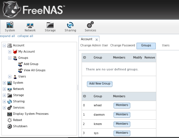Open Members for the kmem group
Screen dimensions: 179x138
(122, 124)
